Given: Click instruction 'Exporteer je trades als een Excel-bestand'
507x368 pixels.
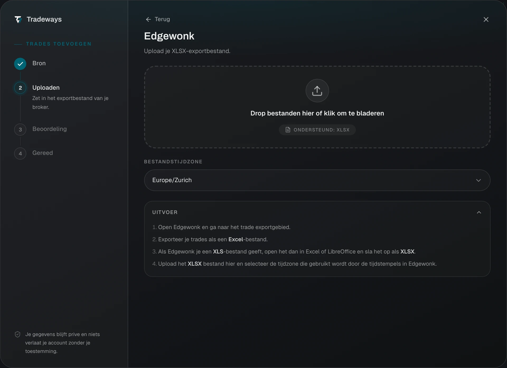Looking at the screenshot, I should click(x=213, y=239).
